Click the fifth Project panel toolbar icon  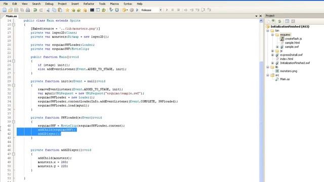pos(293,21)
